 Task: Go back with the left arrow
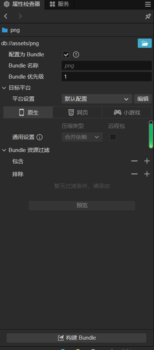click(6, 16)
